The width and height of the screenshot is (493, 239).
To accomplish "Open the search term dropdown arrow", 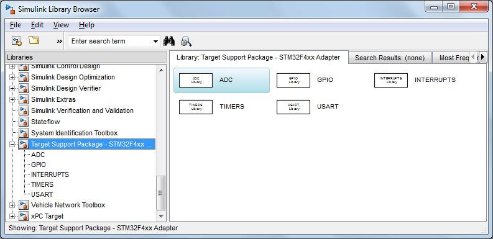I will (155, 42).
